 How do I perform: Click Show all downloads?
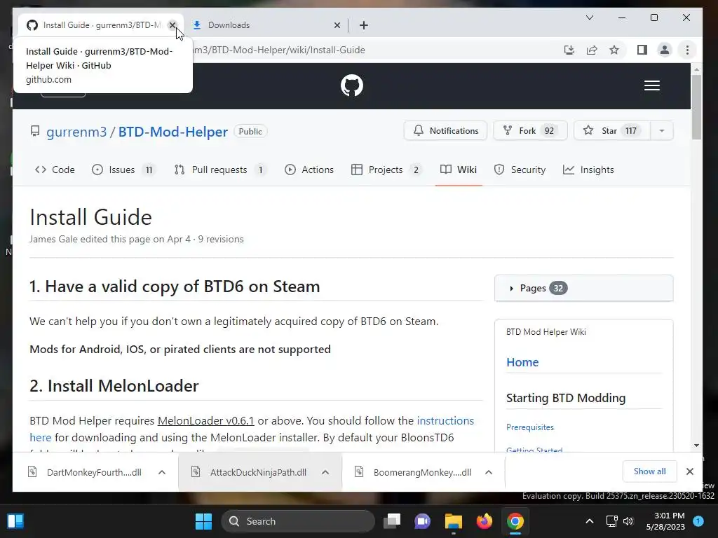(649, 471)
